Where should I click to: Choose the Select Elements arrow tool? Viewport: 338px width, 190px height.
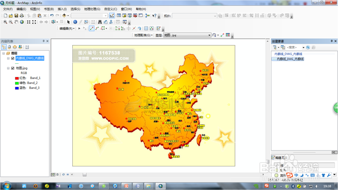pyautogui.click(x=69, y=22)
